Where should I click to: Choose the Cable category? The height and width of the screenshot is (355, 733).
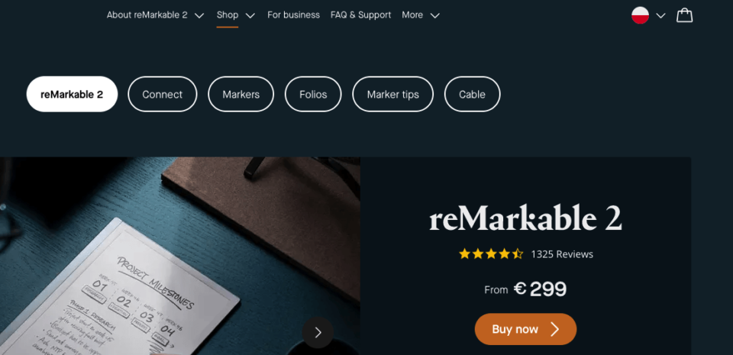(x=472, y=94)
